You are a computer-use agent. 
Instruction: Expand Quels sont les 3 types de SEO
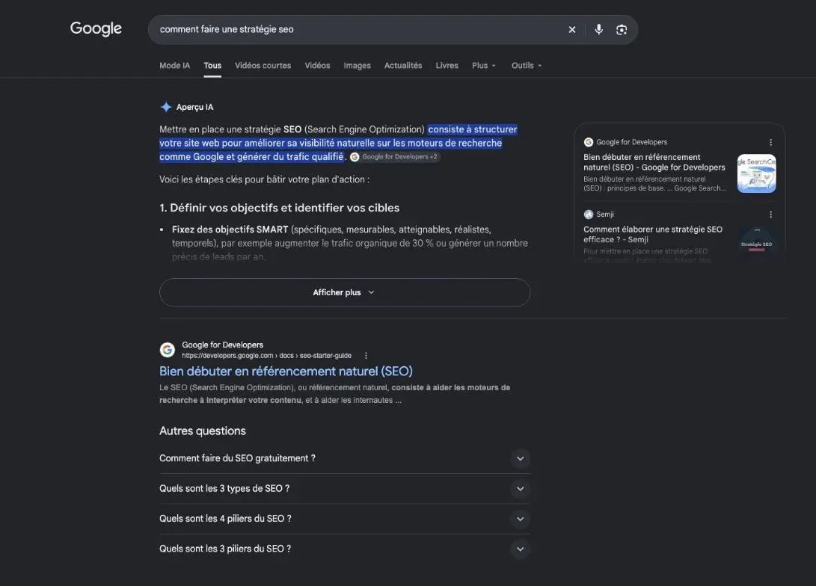pyautogui.click(x=345, y=489)
